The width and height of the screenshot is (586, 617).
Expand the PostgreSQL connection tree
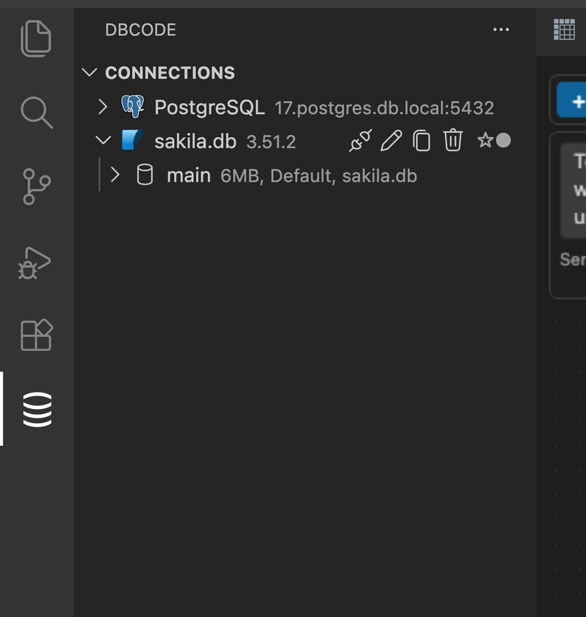[x=103, y=107]
